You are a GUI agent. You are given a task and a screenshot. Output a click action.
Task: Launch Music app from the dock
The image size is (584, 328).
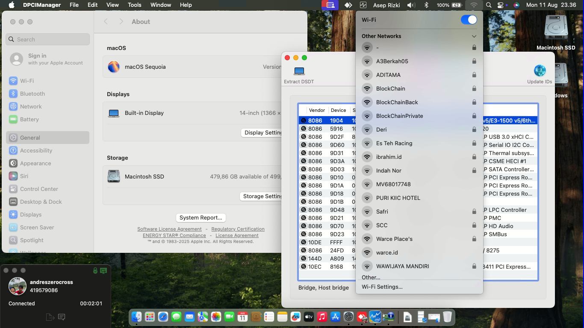322,317
